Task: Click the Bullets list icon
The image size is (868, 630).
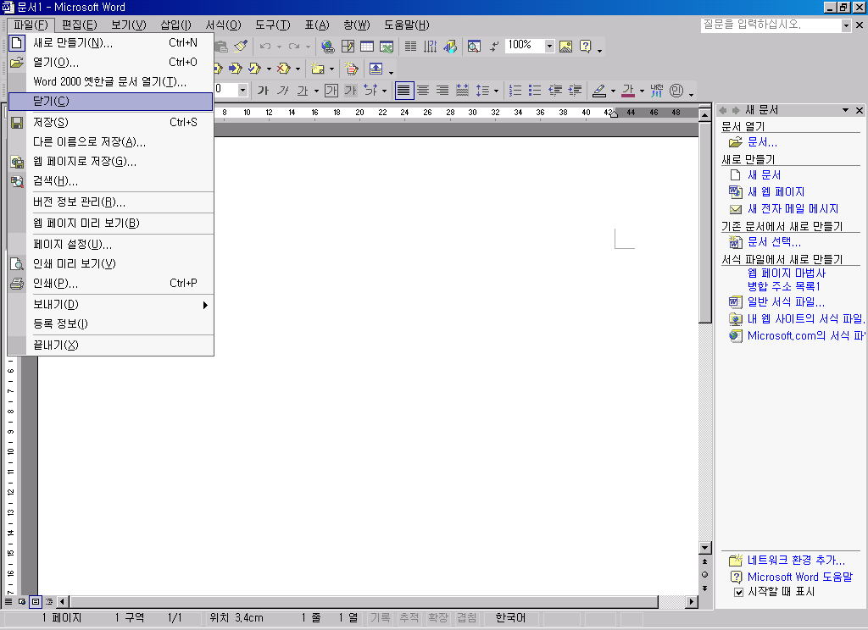Action: tap(534, 91)
